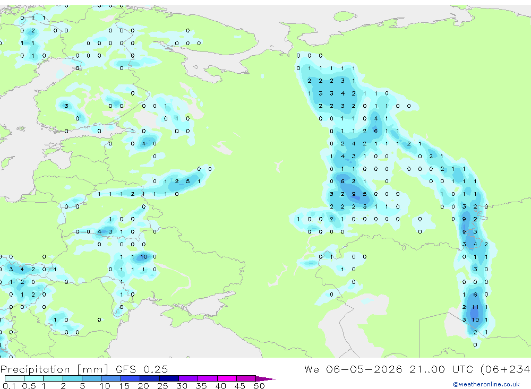Click the '40' legend label
This screenshot has height=389, width=531.
220,386
